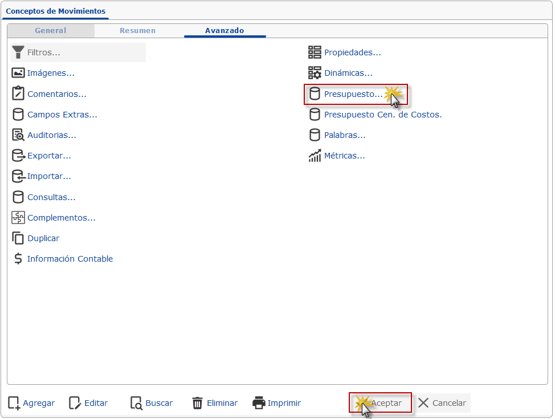Open the Comentarios... link

click(x=57, y=94)
